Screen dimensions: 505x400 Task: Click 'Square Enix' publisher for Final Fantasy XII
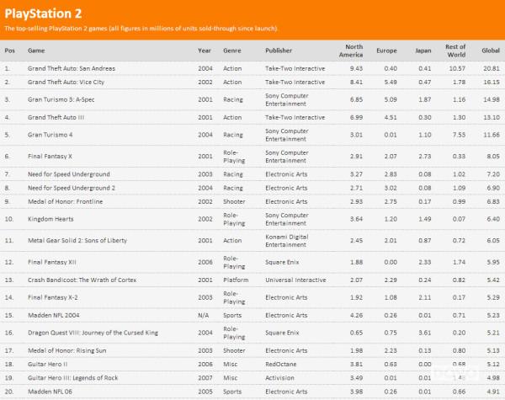pyautogui.click(x=282, y=262)
